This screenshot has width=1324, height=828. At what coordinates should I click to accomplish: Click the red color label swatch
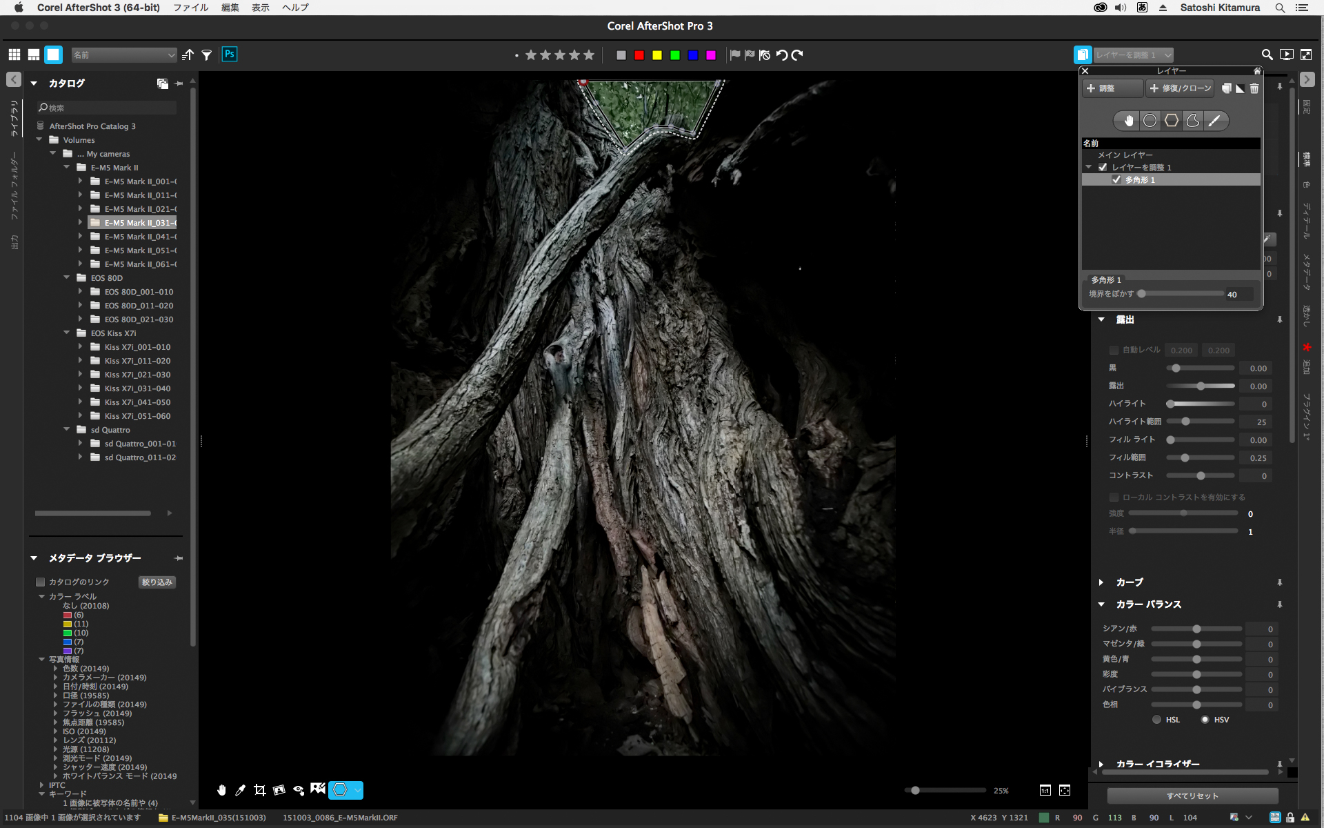pyautogui.click(x=639, y=55)
